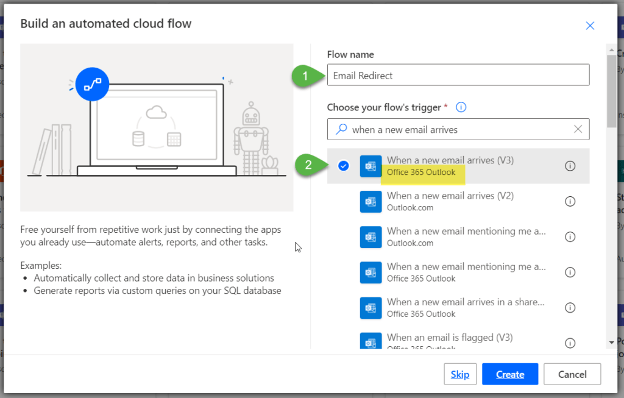Click icon of 'When an email is flagged (V3)'
The height and width of the screenshot is (398, 624).
click(x=370, y=341)
